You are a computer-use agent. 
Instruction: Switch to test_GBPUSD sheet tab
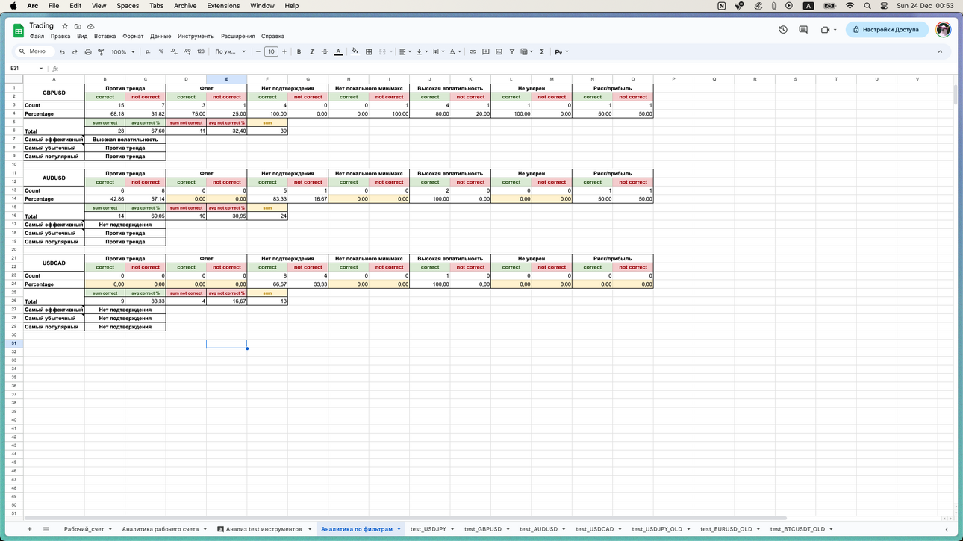coord(482,529)
